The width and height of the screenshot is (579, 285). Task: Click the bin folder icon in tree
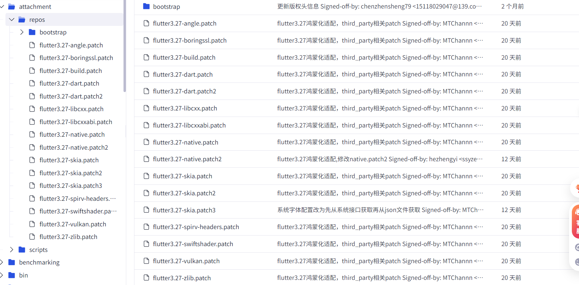click(12, 275)
